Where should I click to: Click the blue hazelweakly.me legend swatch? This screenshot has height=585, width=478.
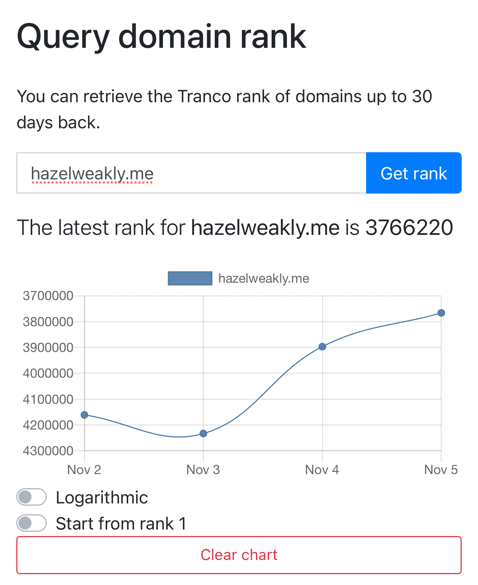coord(190,278)
